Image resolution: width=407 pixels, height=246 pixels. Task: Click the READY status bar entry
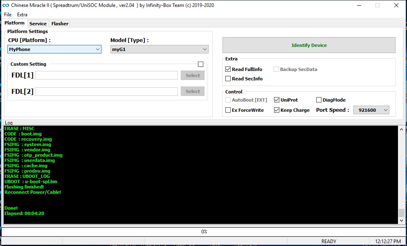(x=328, y=242)
